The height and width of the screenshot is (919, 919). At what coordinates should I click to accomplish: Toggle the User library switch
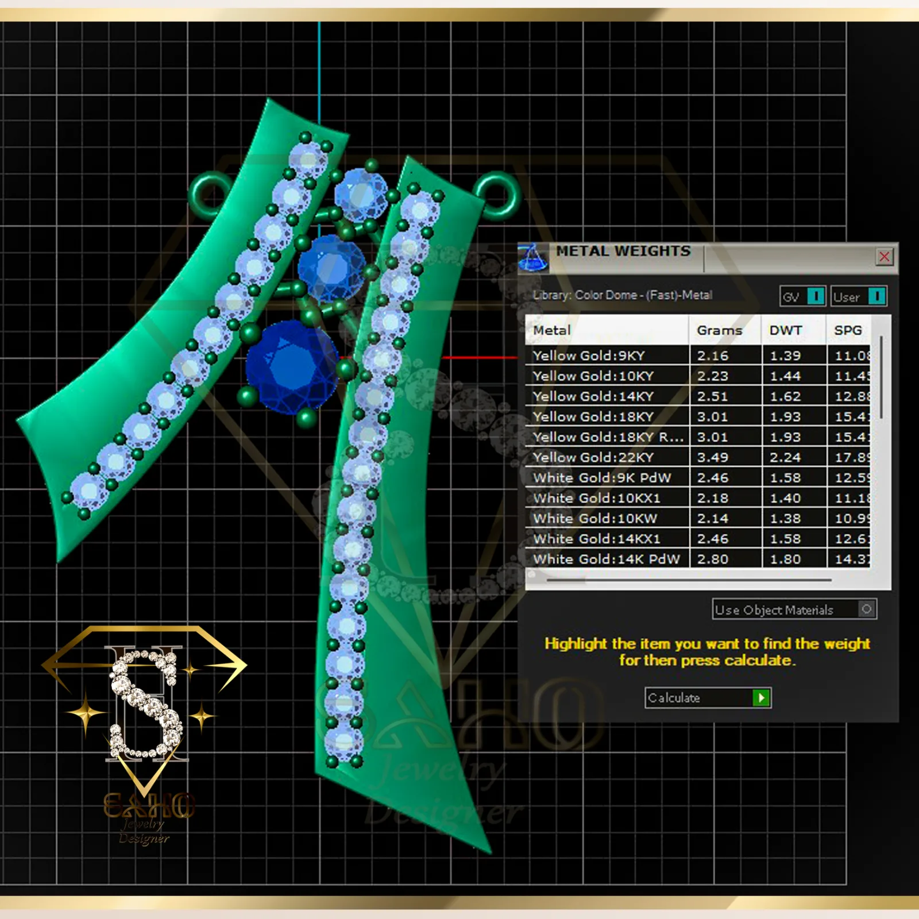coord(876,296)
